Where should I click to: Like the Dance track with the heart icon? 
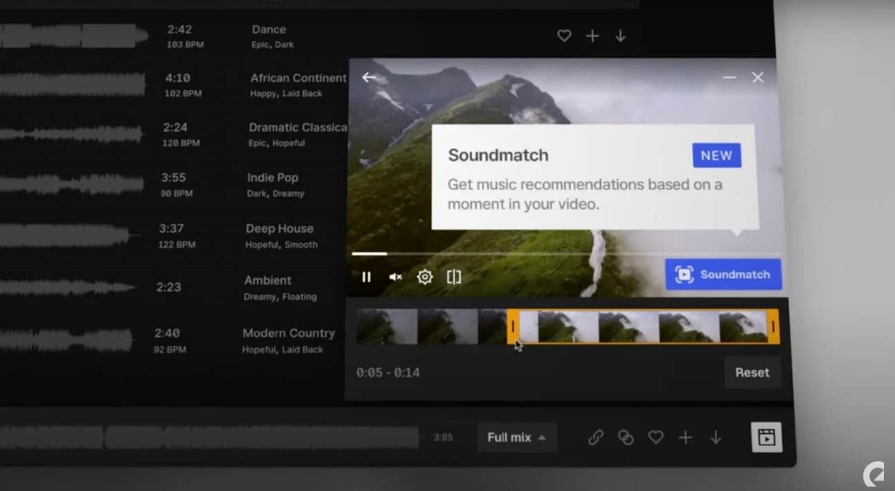564,36
